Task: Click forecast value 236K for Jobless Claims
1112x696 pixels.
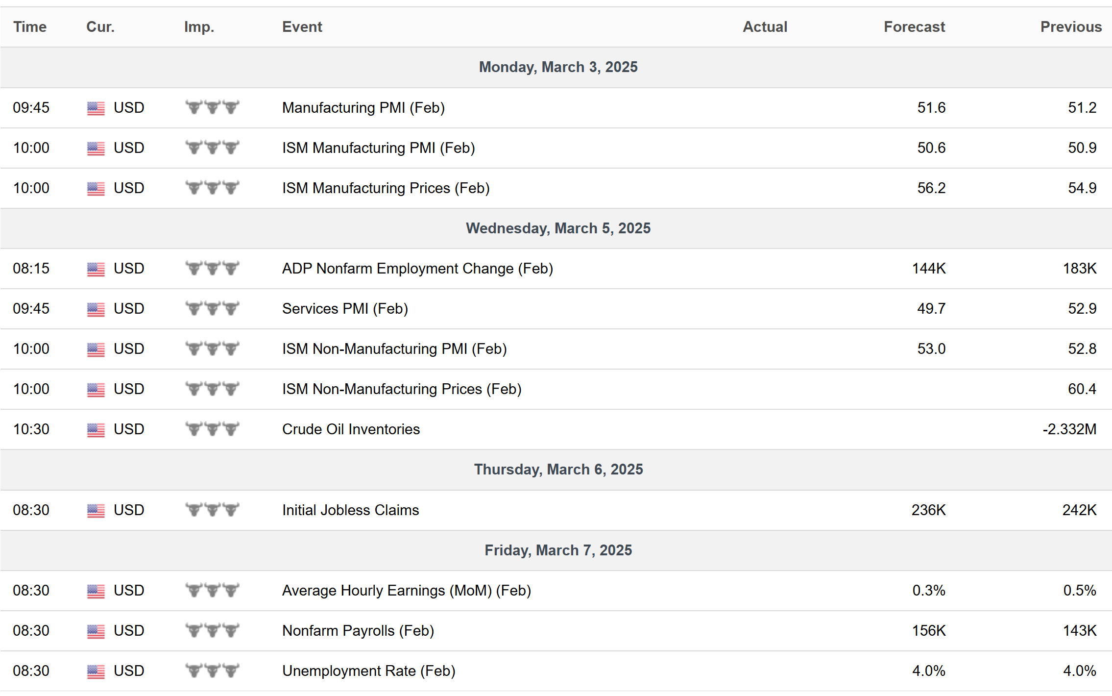Action: coord(929,510)
